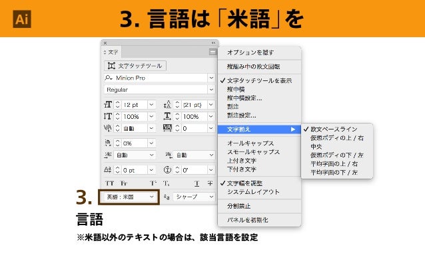Open the Regular font style dropdown

[x=211, y=90]
